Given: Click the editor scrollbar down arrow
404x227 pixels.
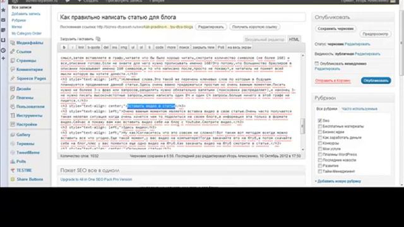Looking at the screenshot, I should click(x=303, y=149).
